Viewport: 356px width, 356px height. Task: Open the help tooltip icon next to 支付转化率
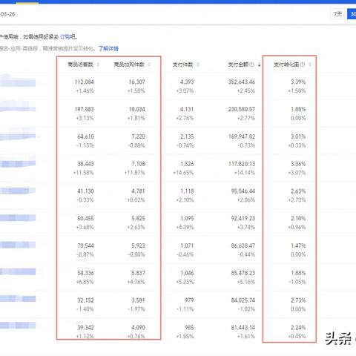coord(303,65)
